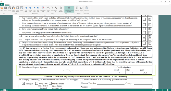Open the Scale tool

[21, 9]
